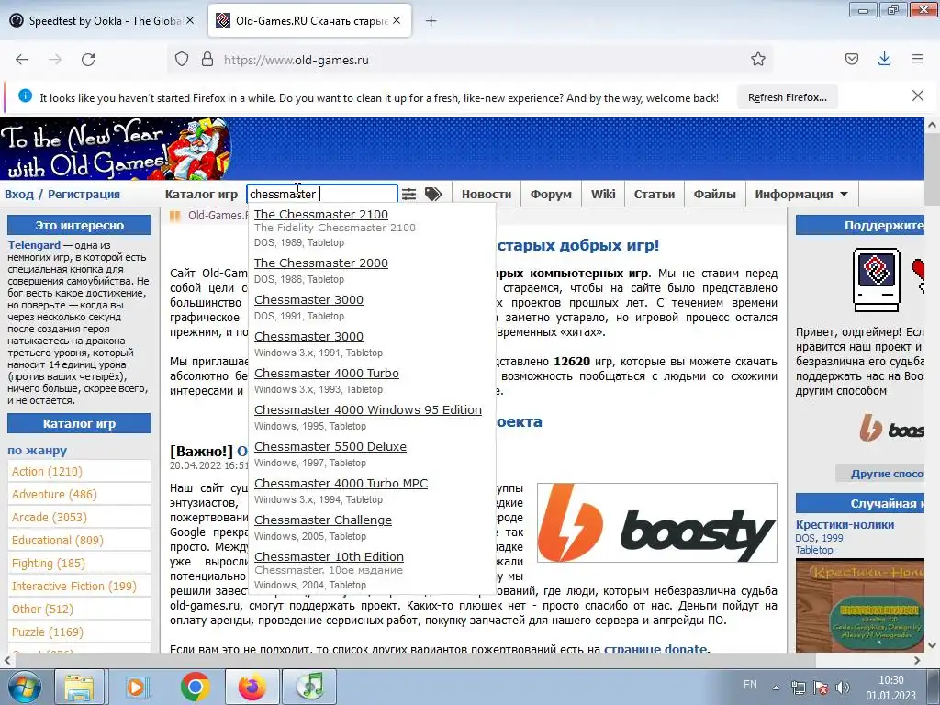The height and width of the screenshot is (705, 940).
Task: Focus the chessmaster search field
Action: click(322, 194)
